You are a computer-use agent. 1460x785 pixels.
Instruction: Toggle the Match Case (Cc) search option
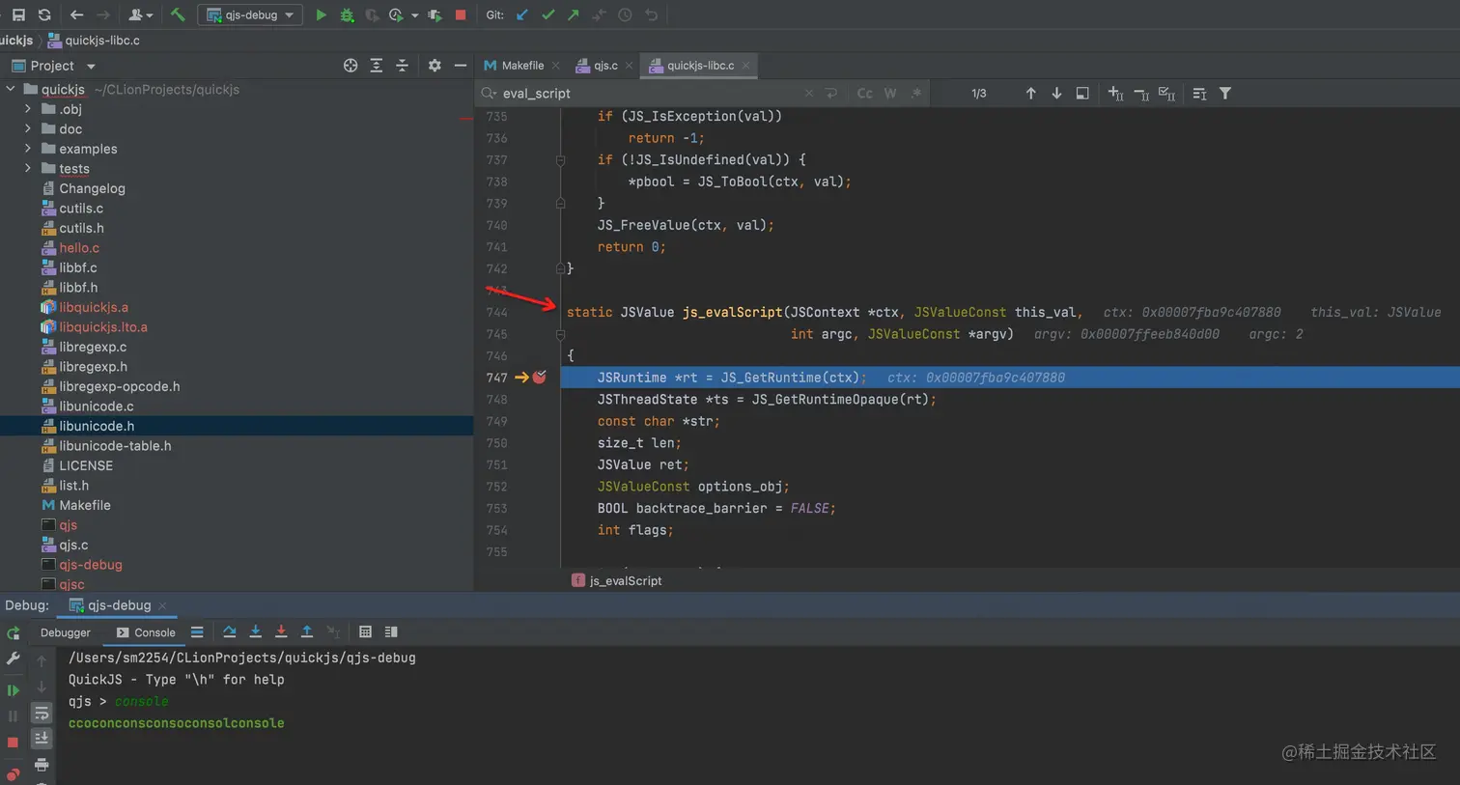click(864, 94)
